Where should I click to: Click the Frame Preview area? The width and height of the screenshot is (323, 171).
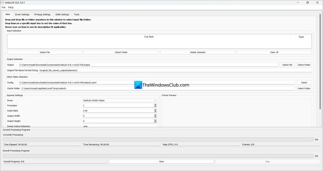237,112
